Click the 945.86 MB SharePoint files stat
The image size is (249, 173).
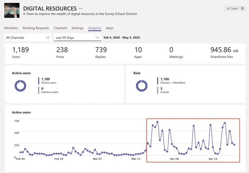224,53
